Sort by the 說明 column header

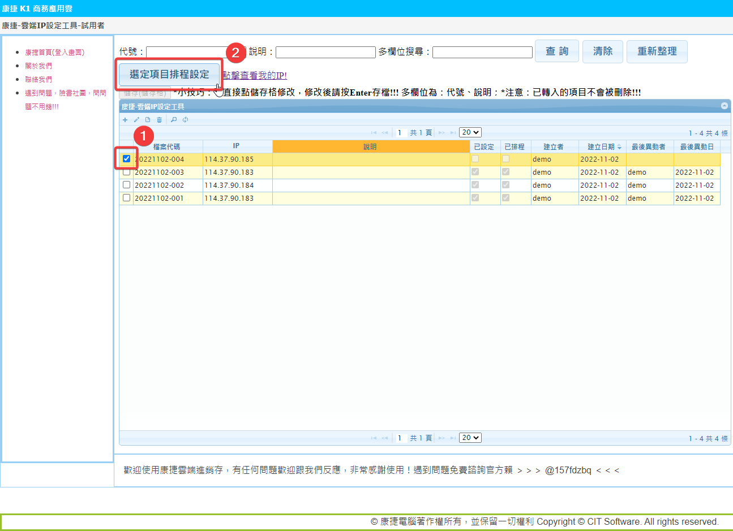pyautogui.click(x=370, y=146)
